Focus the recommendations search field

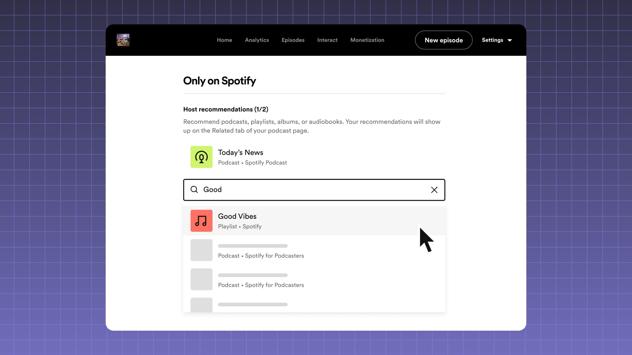coord(313,190)
